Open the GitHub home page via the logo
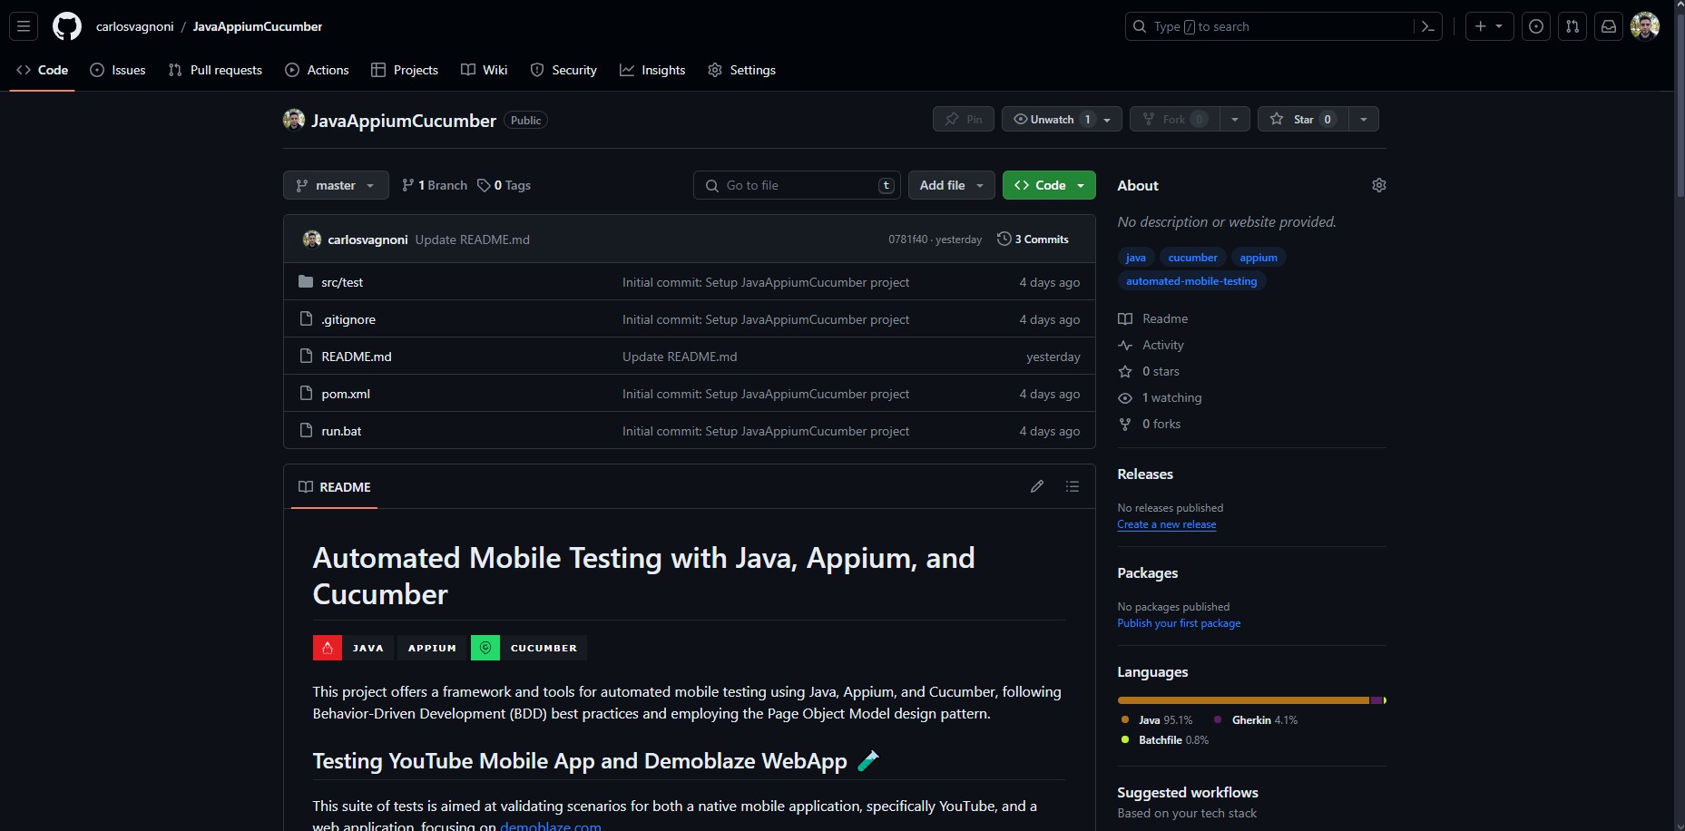 (x=66, y=26)
